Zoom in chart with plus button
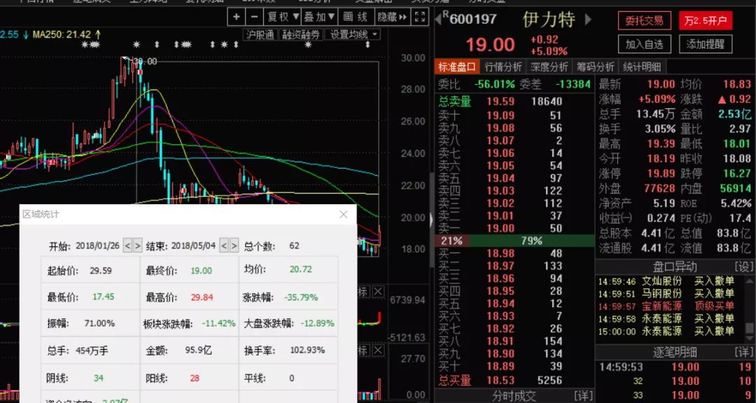The image size is (756, 403). coord(237,17)
